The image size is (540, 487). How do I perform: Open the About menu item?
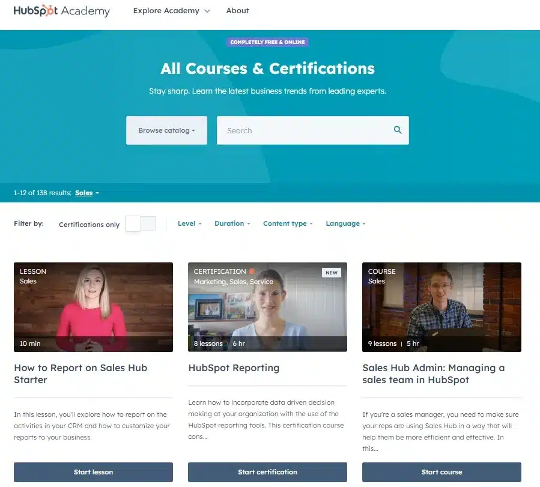coord(238,11)
